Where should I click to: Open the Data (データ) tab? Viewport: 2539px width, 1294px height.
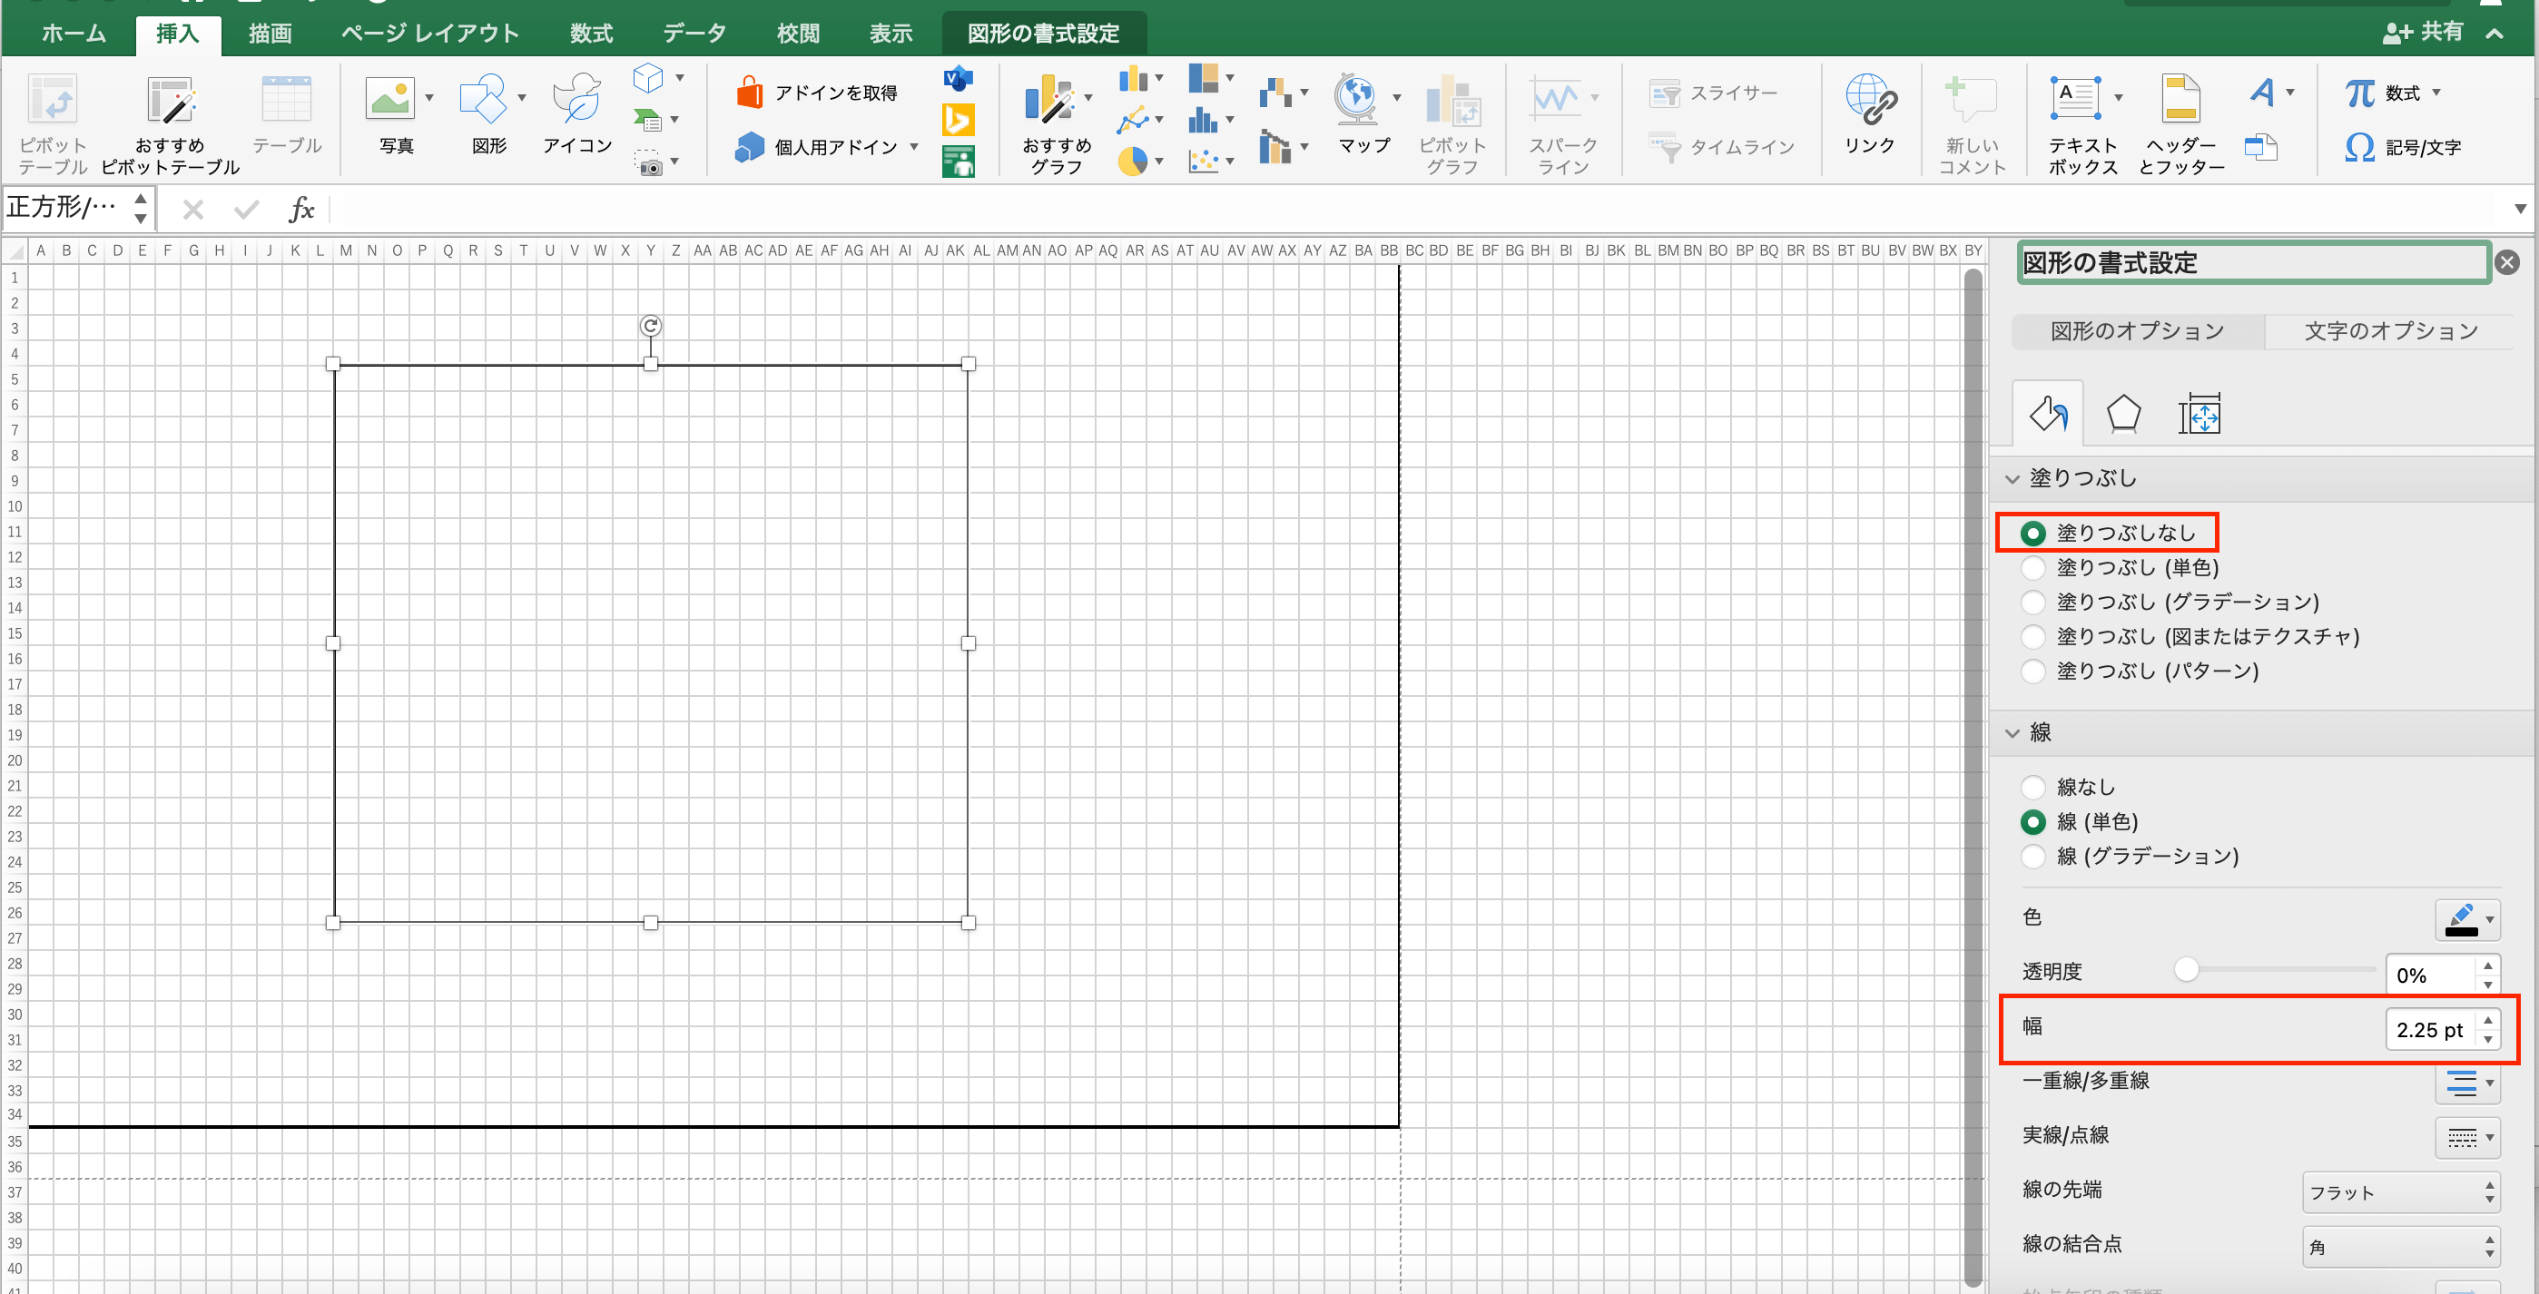coord(694,34)
